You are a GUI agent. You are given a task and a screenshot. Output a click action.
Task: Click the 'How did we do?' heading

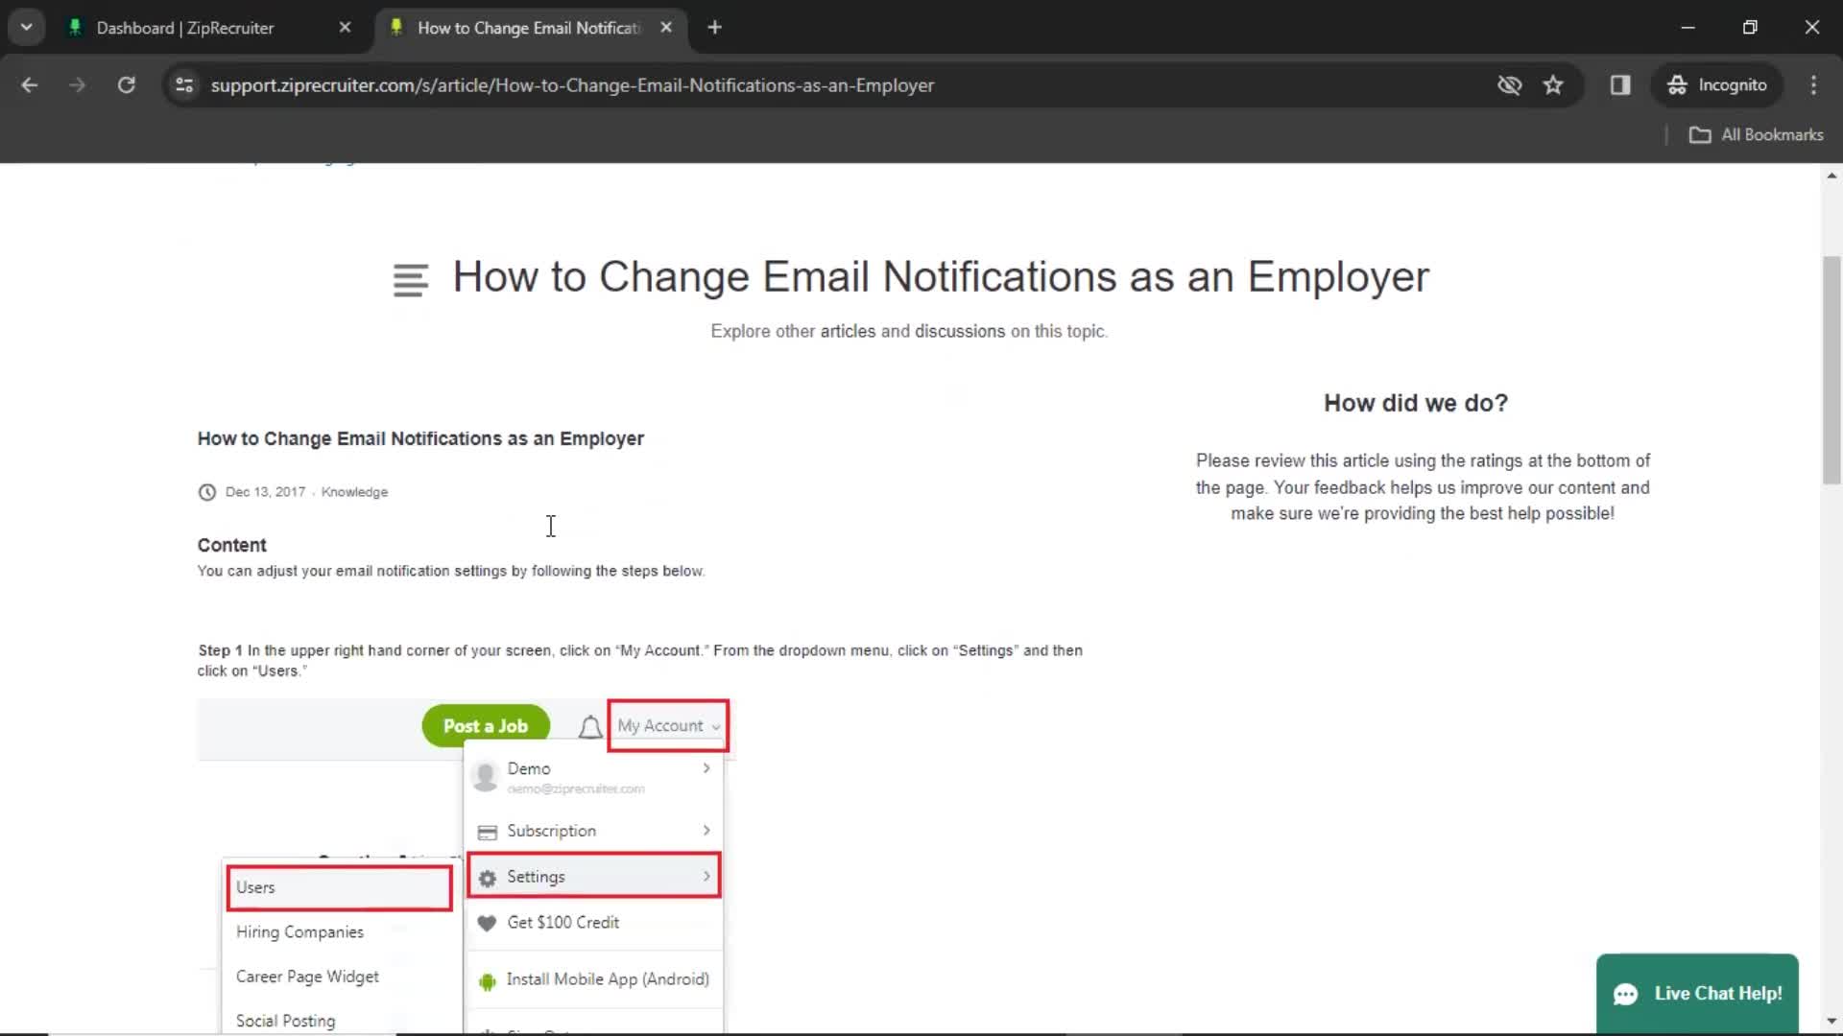[x=1416, y=403]
